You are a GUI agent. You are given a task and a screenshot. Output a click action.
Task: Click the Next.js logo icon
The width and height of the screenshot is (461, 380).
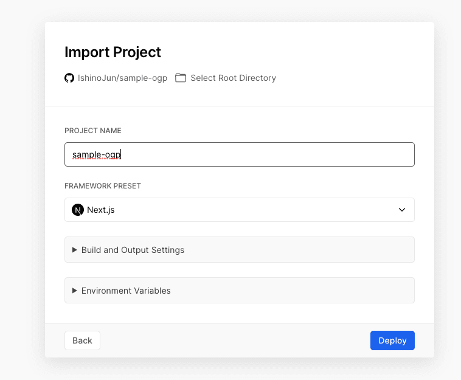click(x=78, y=210)
